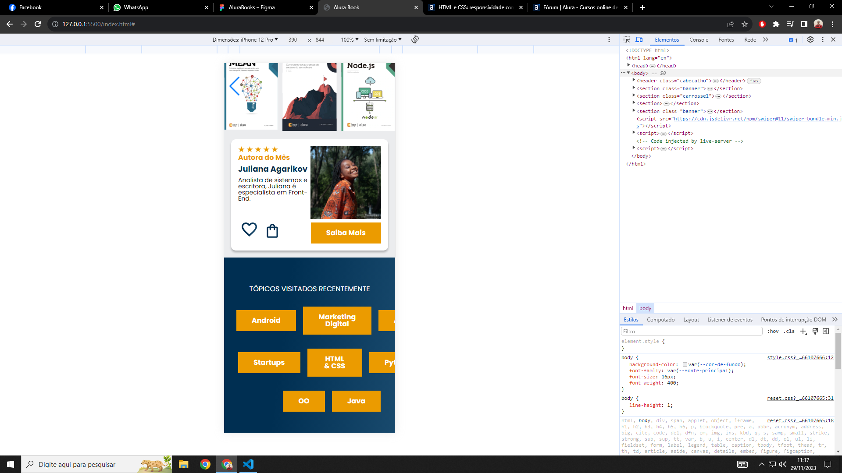Screen dimensions: 842x473
Task: Open Visual Studio Code from the taskbar
Action: click(248, 464)
